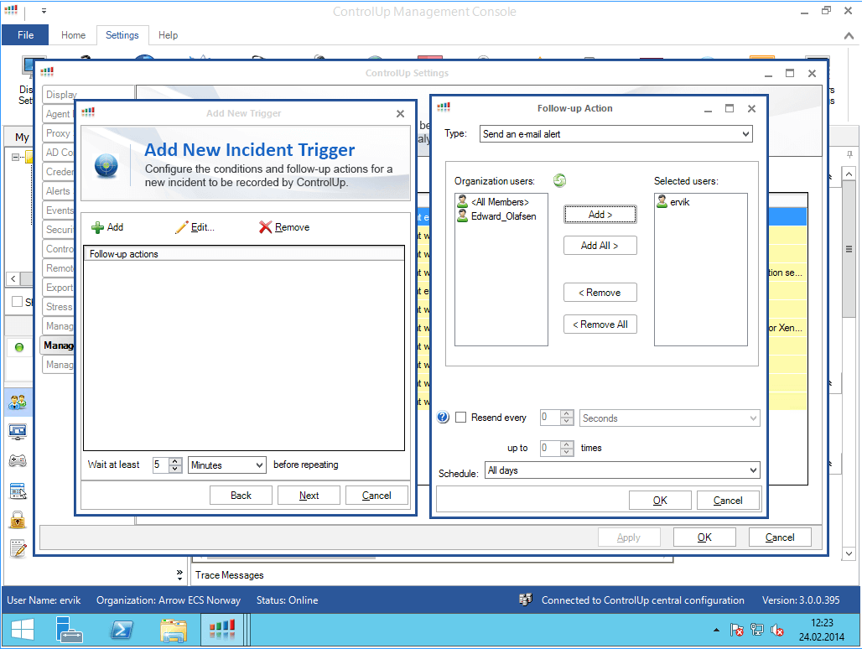Click the Resend every number field
Viewport: 862px width, 649px height.
pyautogui.click(x=550, y=418)
